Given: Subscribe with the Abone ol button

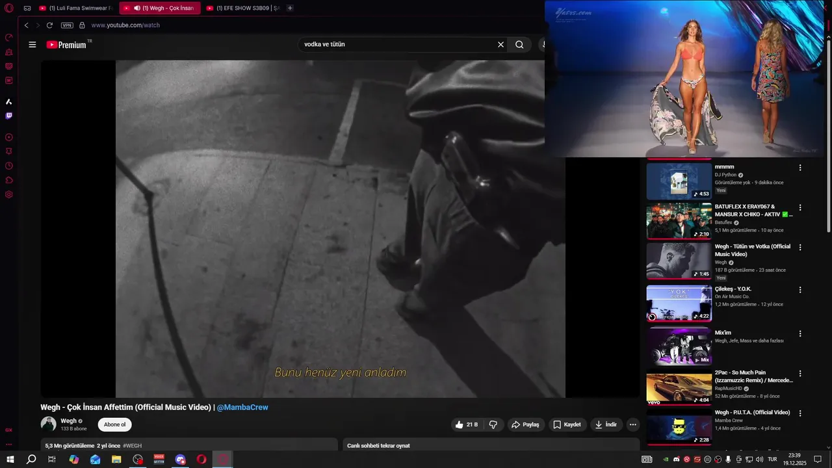Looking at the screenshot, I should click(115, 424).
